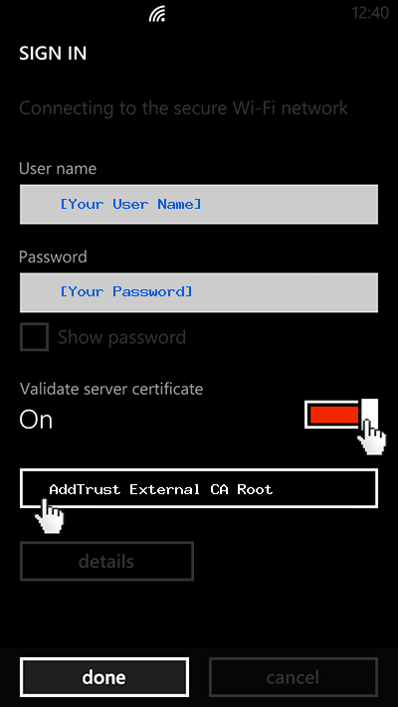Tap the 'Password' field label
This screenshot has width=398, height=707.
tap(53, 257)
